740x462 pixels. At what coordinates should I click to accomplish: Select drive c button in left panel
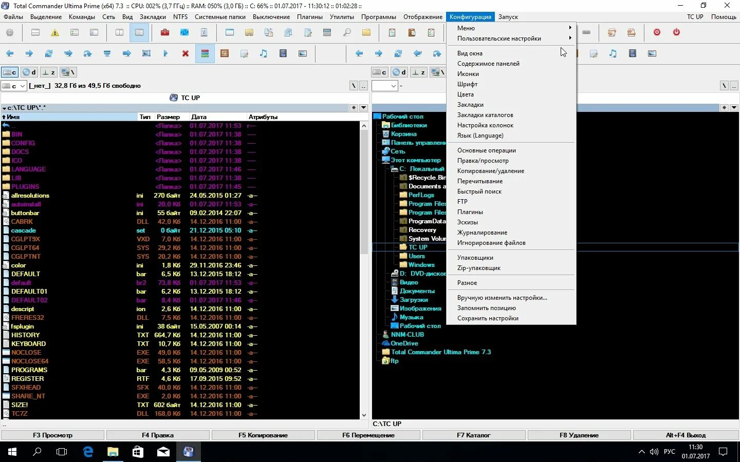pyautogui.click(x=10, y=72)
